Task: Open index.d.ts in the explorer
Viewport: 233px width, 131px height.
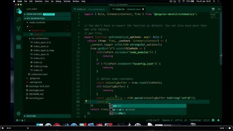Action: click(x=39, y=58)
